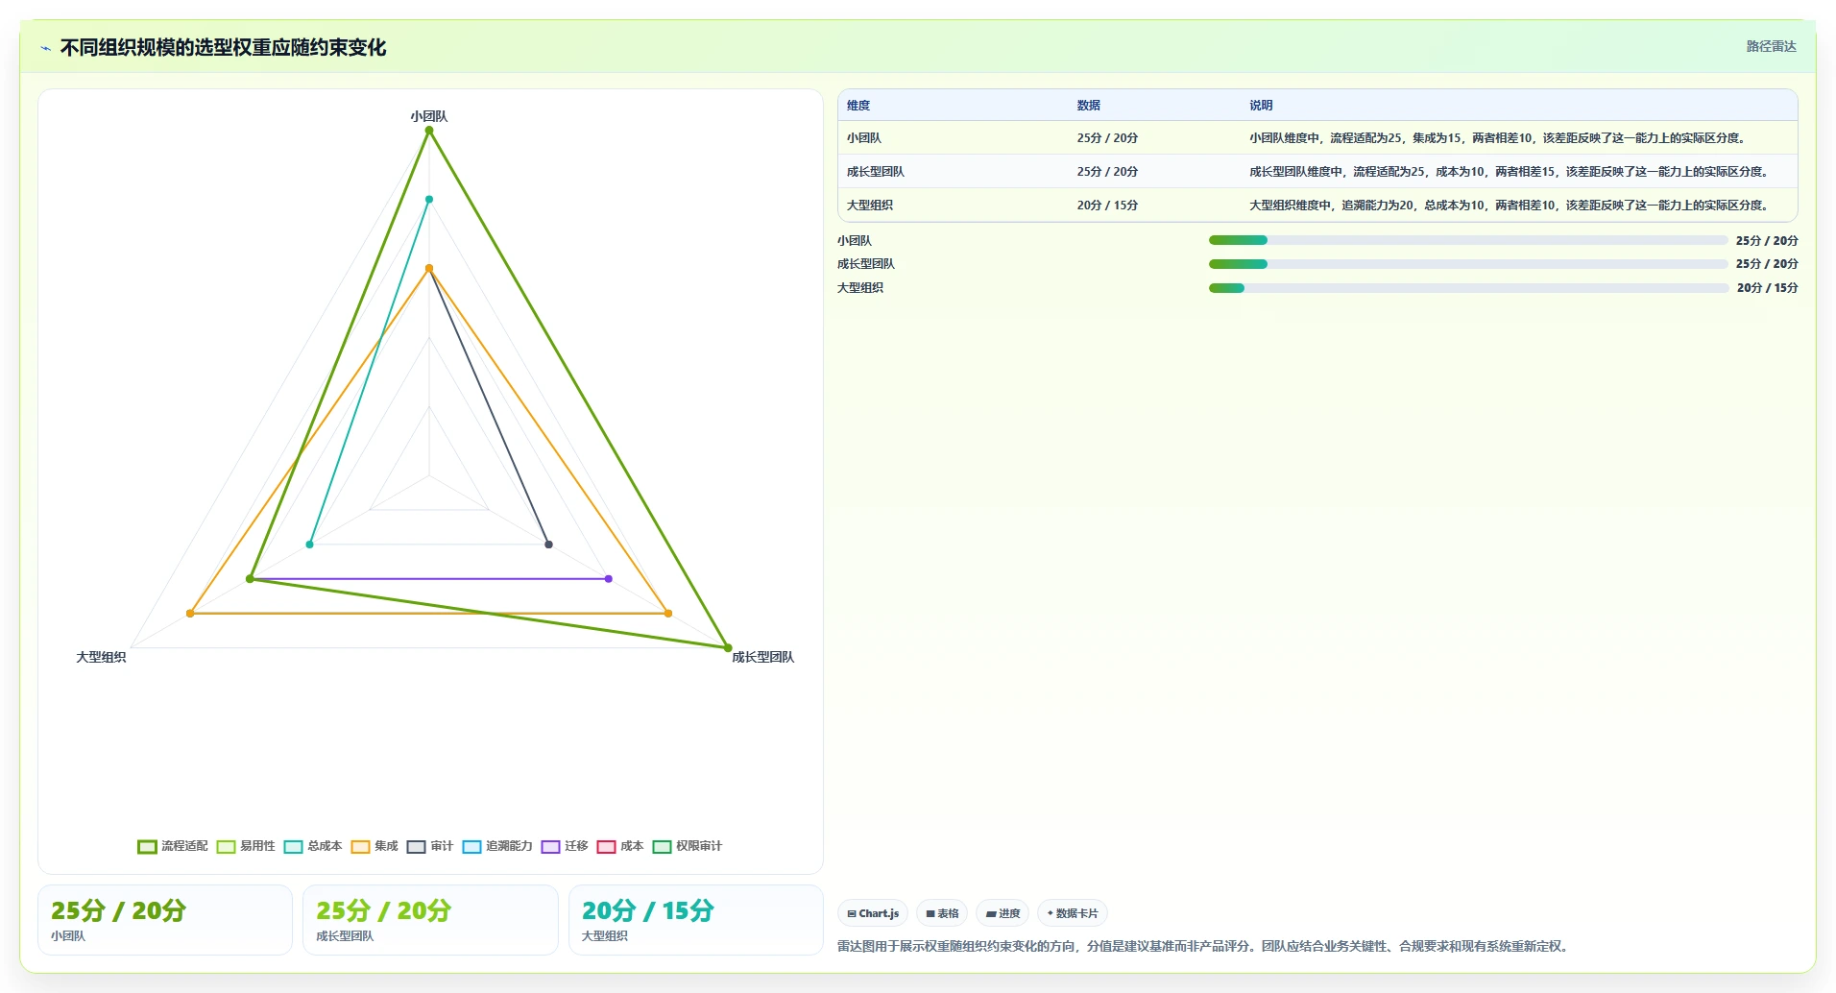This screenshot has height=993, width=1836.
Task: Toggle the 流程适配 dataset in the legend
Action: [173, 846]
